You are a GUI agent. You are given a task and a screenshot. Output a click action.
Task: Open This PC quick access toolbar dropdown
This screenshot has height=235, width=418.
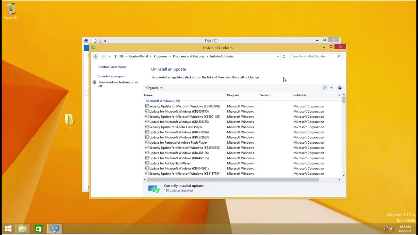point(105,41)
